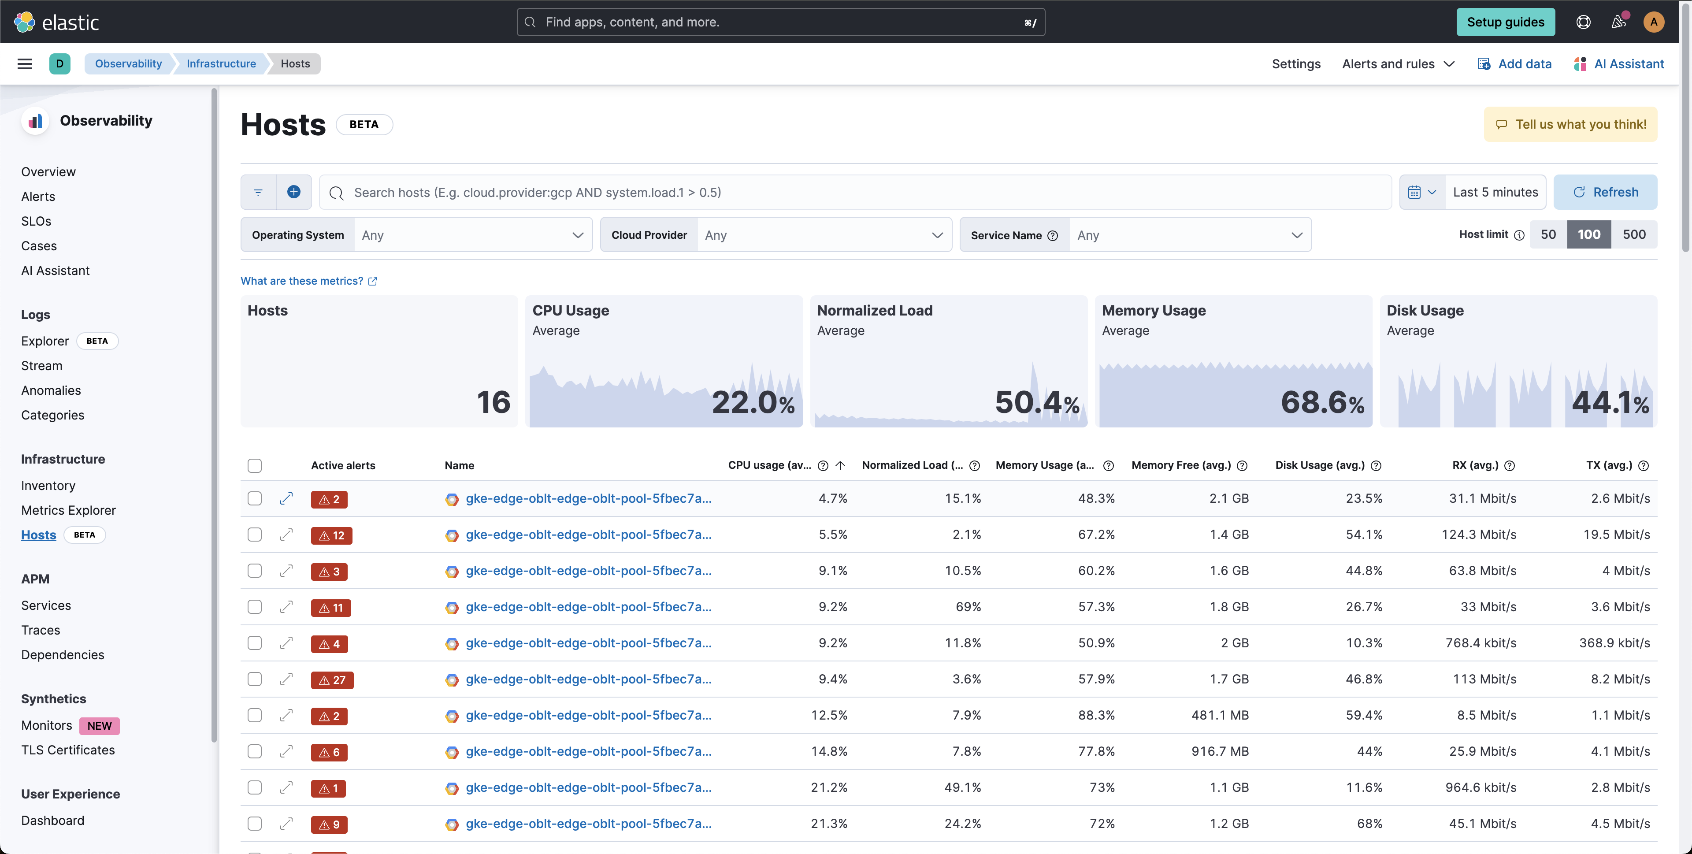
Task: Open user avatar A menu
Action: 1653,22
